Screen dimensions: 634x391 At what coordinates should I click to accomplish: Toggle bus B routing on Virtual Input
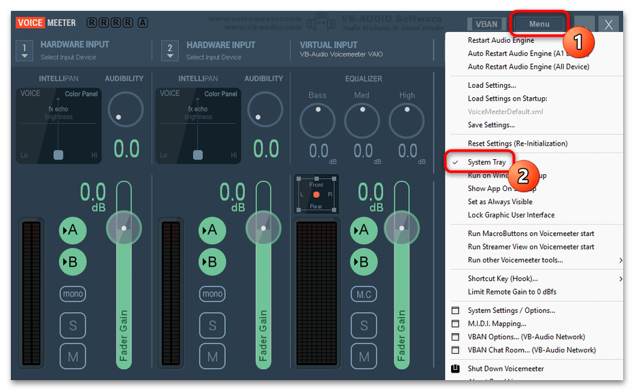[x=364, y=262]
